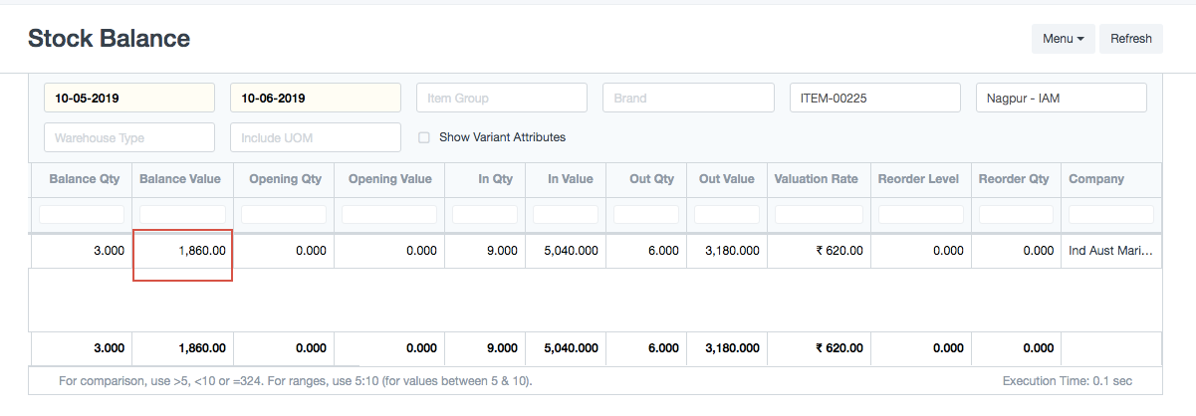Click the To Date field 10-06-2019
The image size is (1196, 416).
pos(316,98)
